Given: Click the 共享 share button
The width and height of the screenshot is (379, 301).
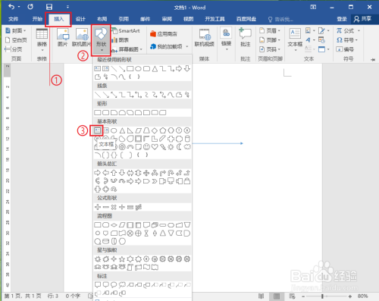Looking at the screenshot, I should 362,19.
